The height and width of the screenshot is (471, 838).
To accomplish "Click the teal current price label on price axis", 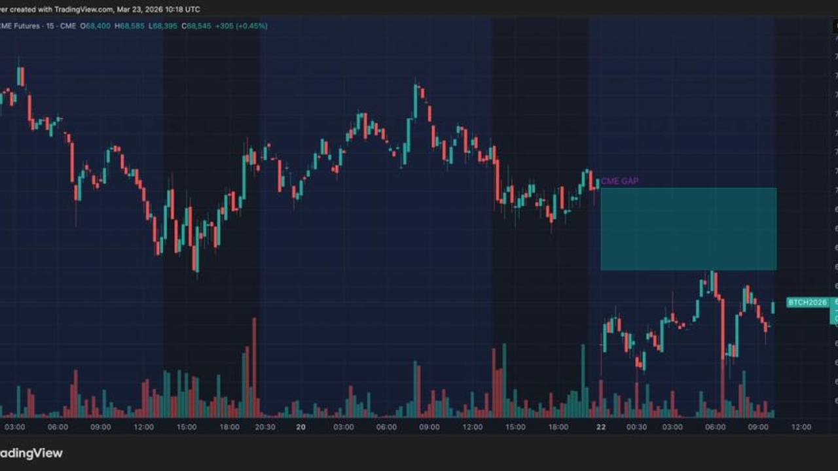I will point(834,311).
